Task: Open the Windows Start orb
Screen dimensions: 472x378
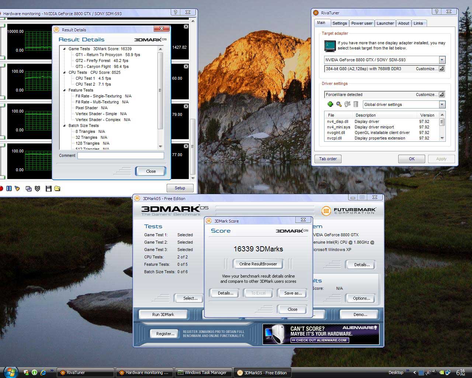Action: (x=10, y=372)
